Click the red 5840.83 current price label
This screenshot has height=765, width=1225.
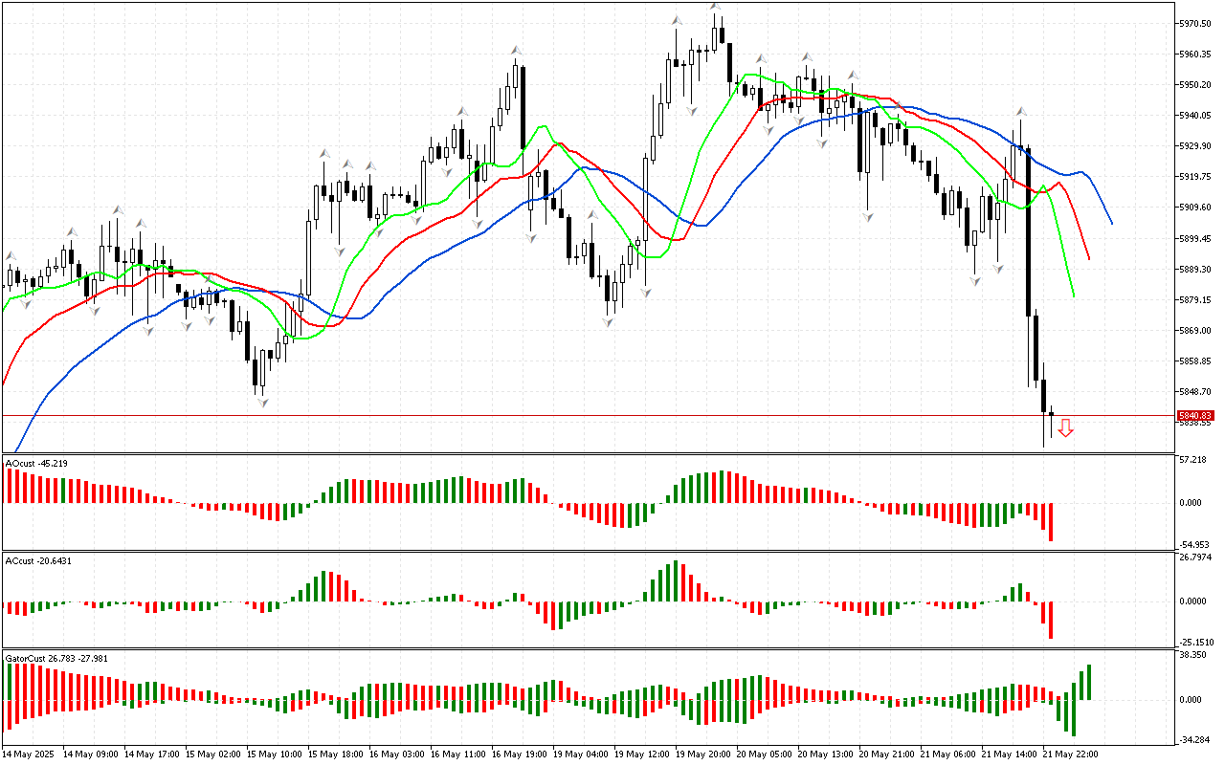tap(1194, 416)
